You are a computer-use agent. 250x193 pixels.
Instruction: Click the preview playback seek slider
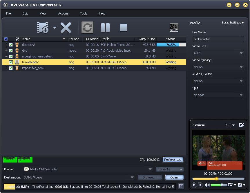pyautogui.click(x=218, y=179)
